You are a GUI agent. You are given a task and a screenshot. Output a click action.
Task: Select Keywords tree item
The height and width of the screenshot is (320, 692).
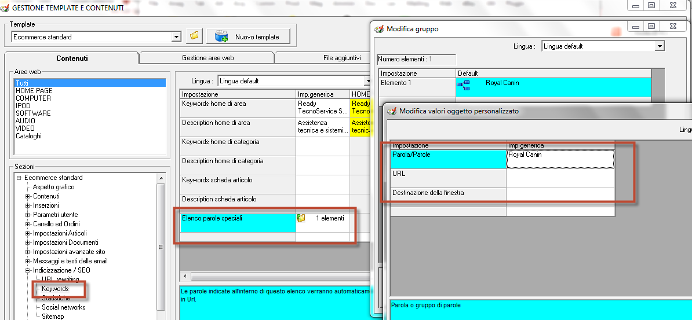[x=55, y=289]
